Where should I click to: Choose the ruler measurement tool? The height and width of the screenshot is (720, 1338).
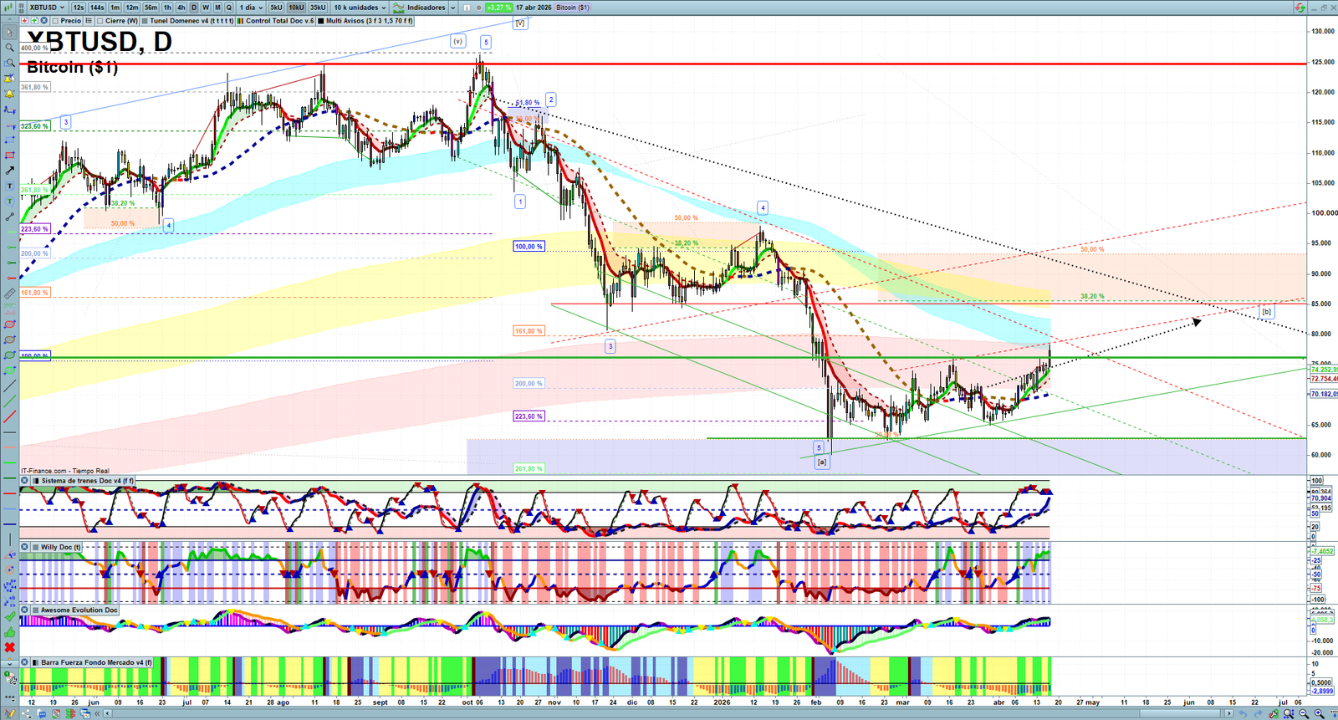(x=10, y=294)
